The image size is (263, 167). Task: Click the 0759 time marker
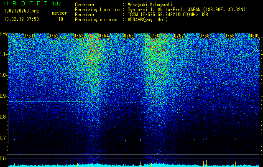click(x=230, y=36)
